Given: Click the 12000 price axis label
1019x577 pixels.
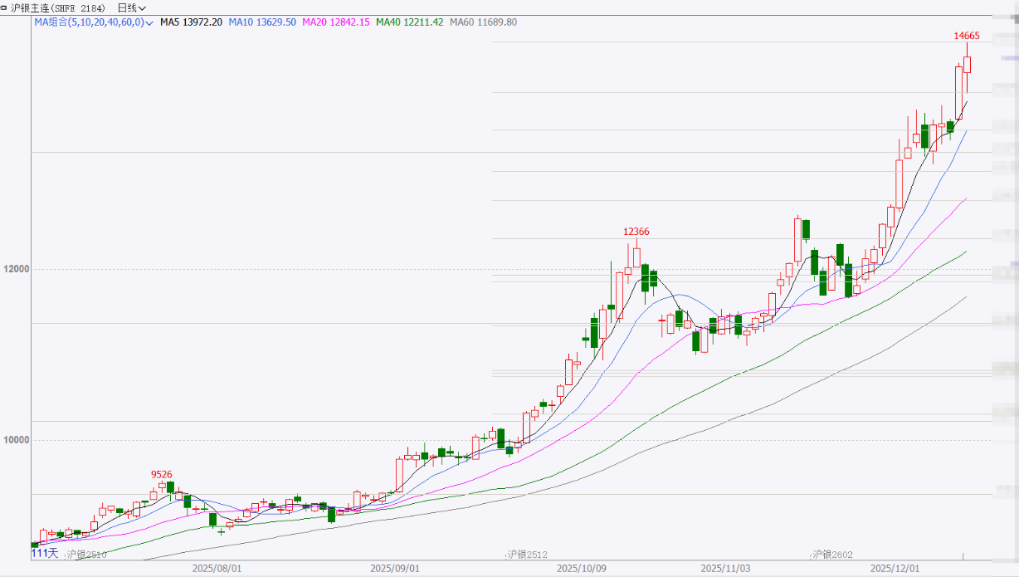Looking at the screenshot, I should point(17,269).
